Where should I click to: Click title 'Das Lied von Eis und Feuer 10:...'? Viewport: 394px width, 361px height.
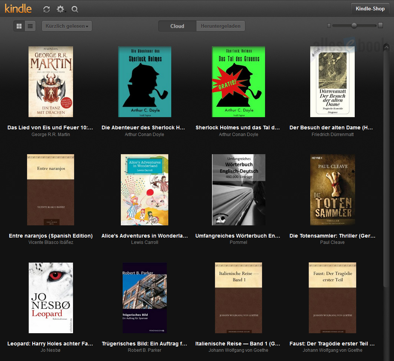point(50,127)
